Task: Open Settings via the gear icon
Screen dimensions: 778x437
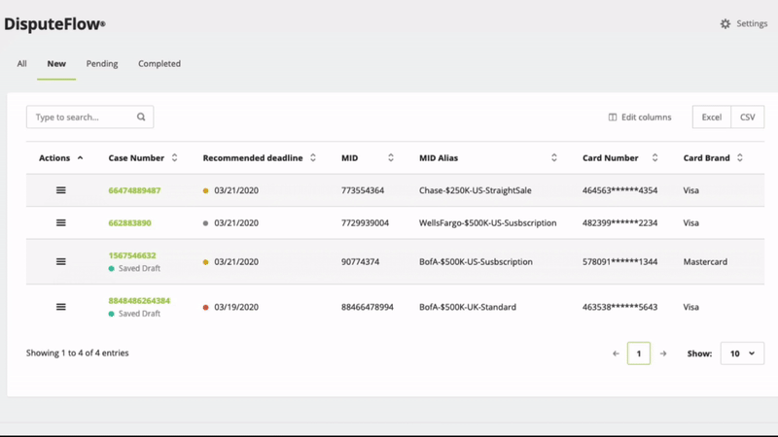Action: tap(725, 23)
